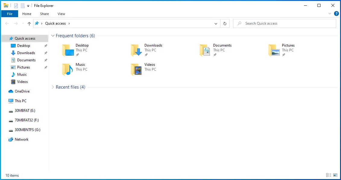Select the Pictures folder icon in Frequent folders
341x180 pixels.
(274, 50)
